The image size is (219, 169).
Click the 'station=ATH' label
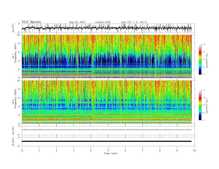pos(103,22)
